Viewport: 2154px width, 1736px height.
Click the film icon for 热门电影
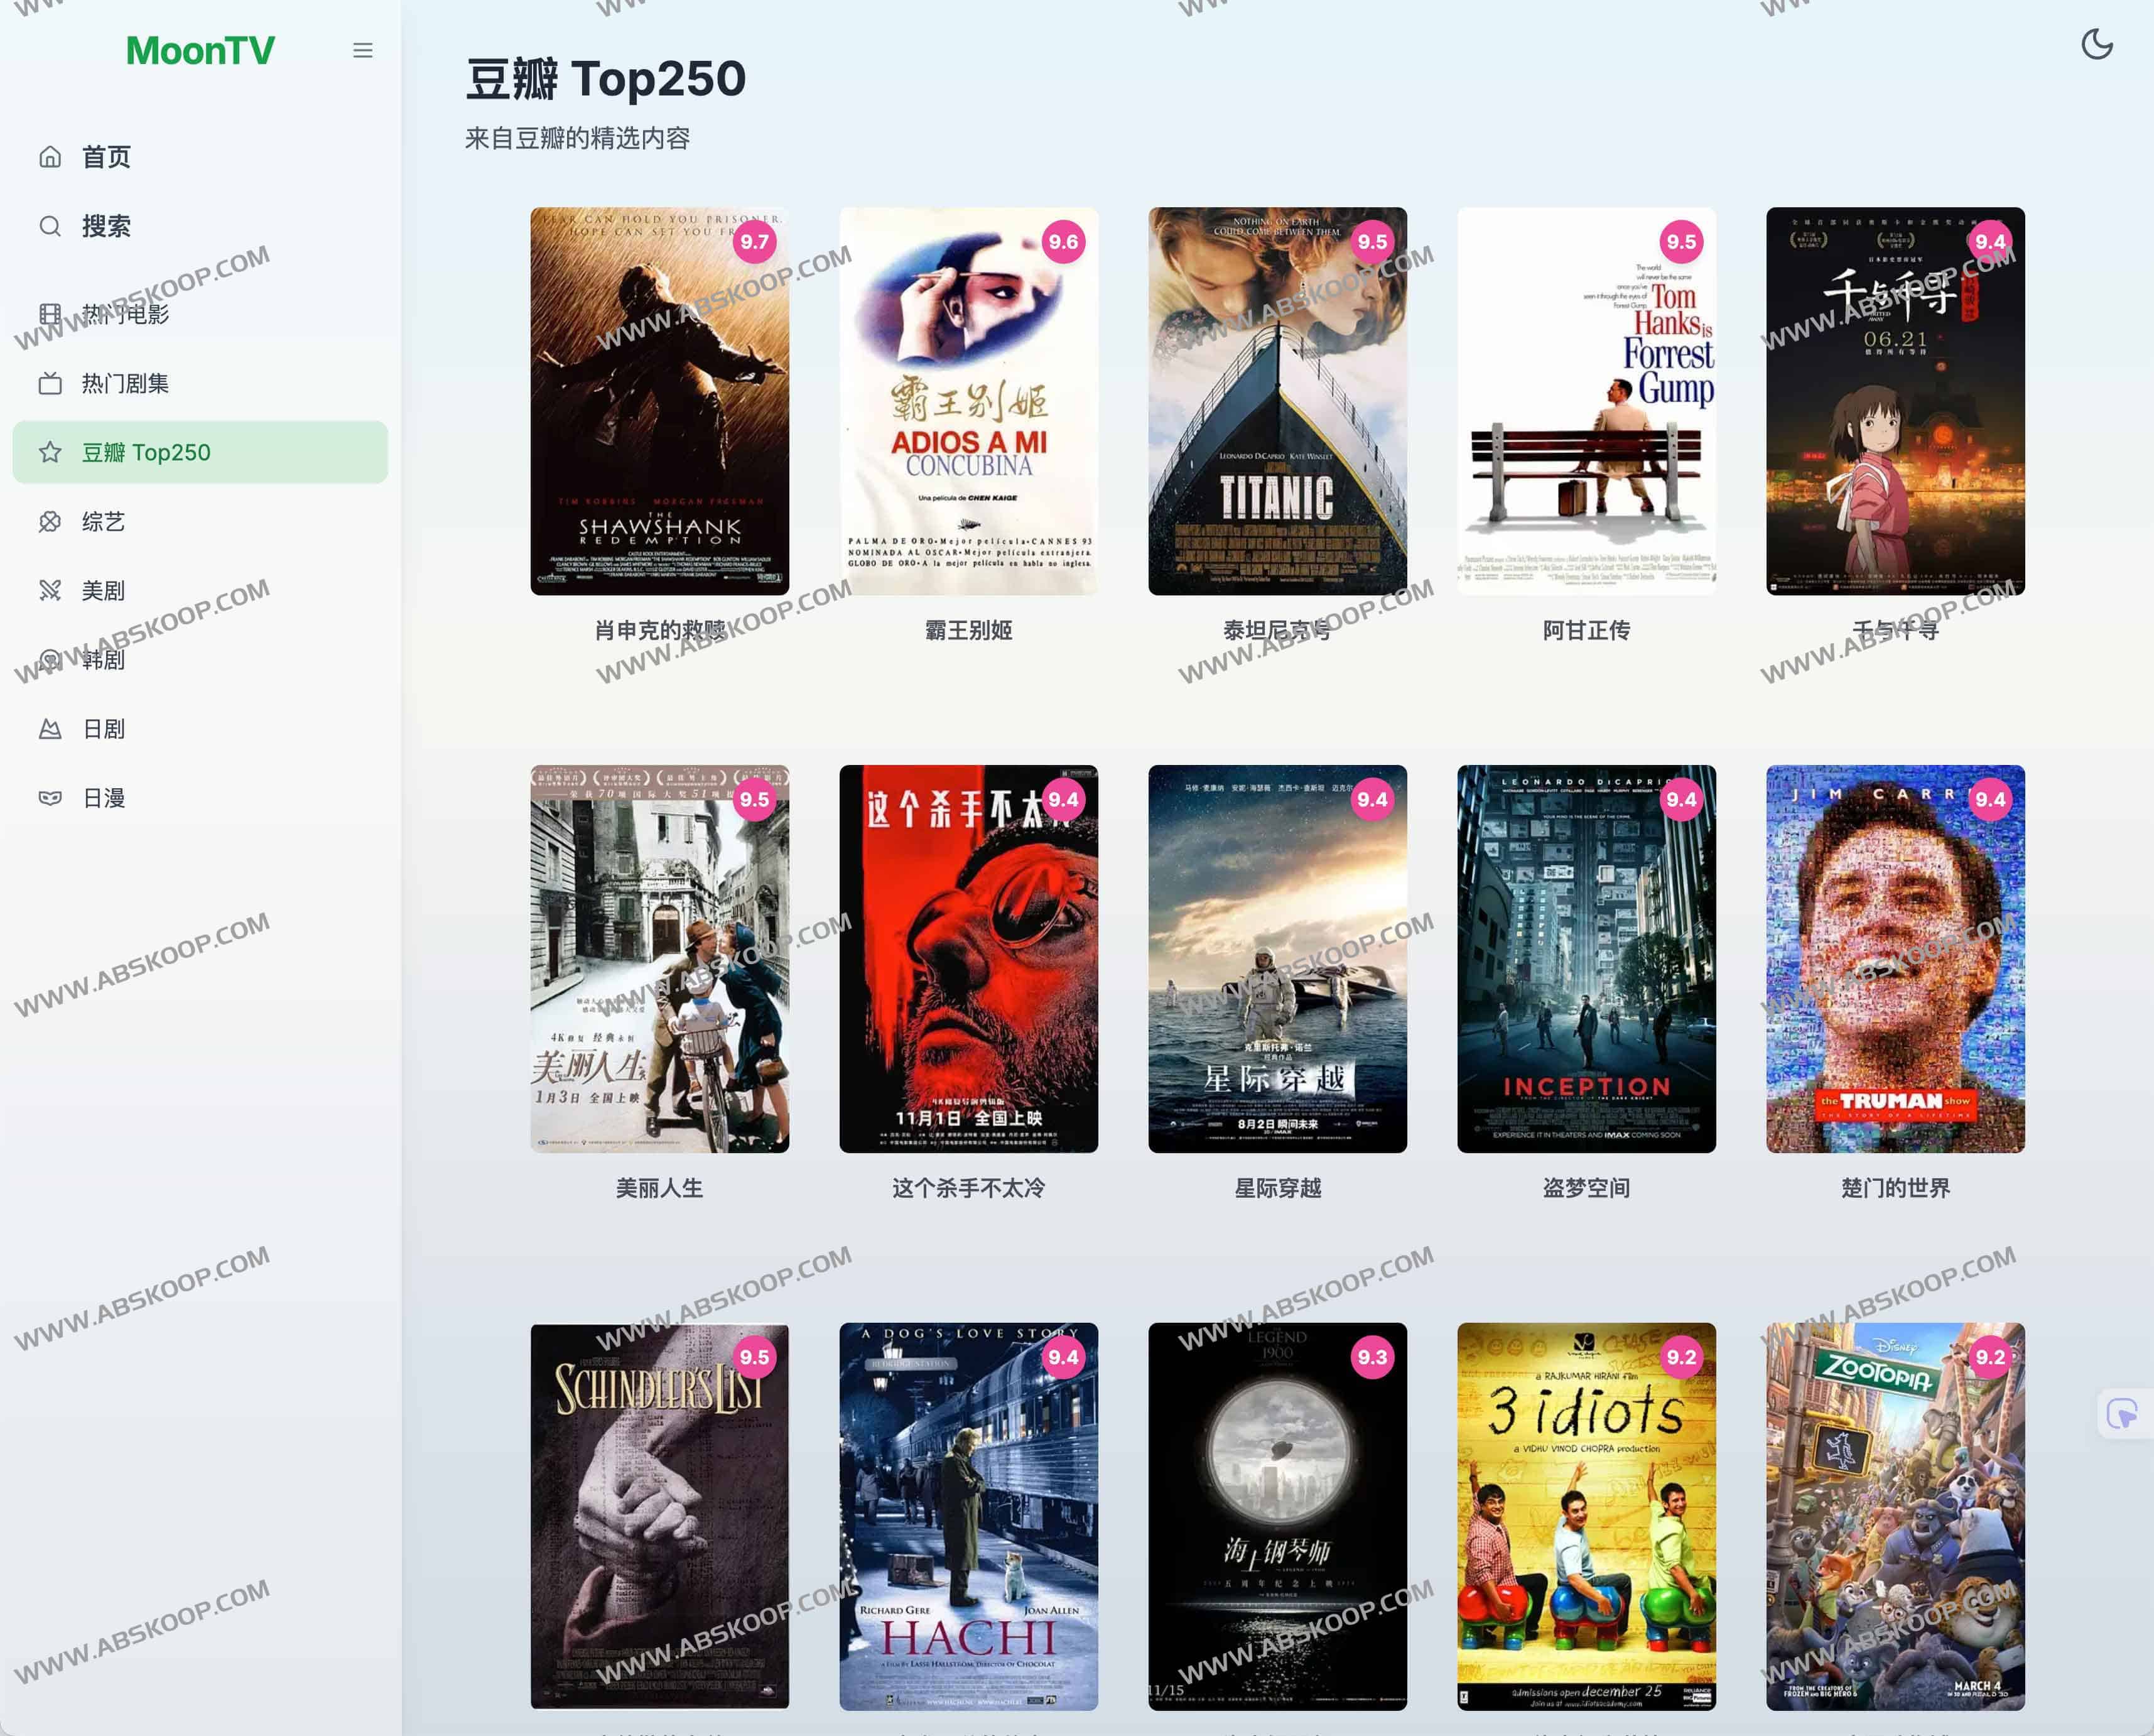(x=50, y=314)
